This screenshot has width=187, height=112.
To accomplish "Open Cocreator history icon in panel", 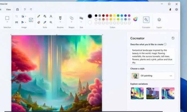I will pyautogui.click(x=173, y=38).
